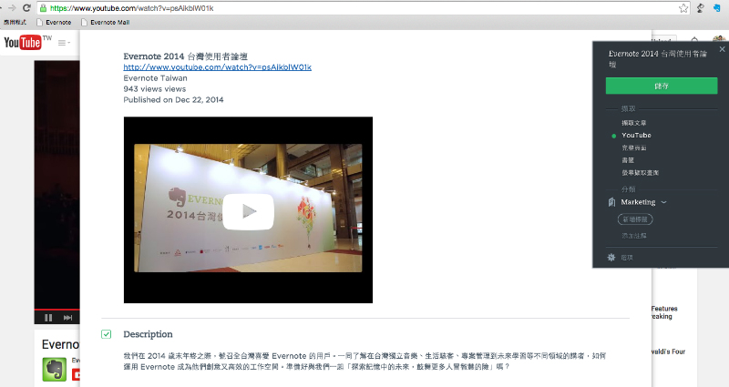Go forward in browser history
The image size is (729, 387).
coord(12,8)
